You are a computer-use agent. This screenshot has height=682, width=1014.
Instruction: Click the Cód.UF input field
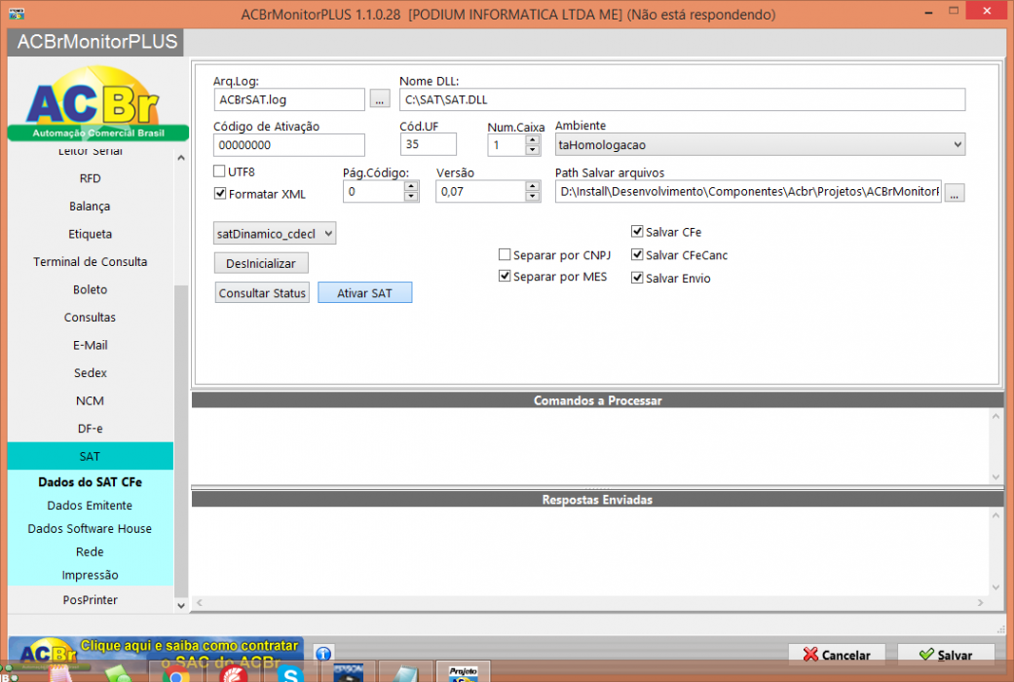(429, 144)
